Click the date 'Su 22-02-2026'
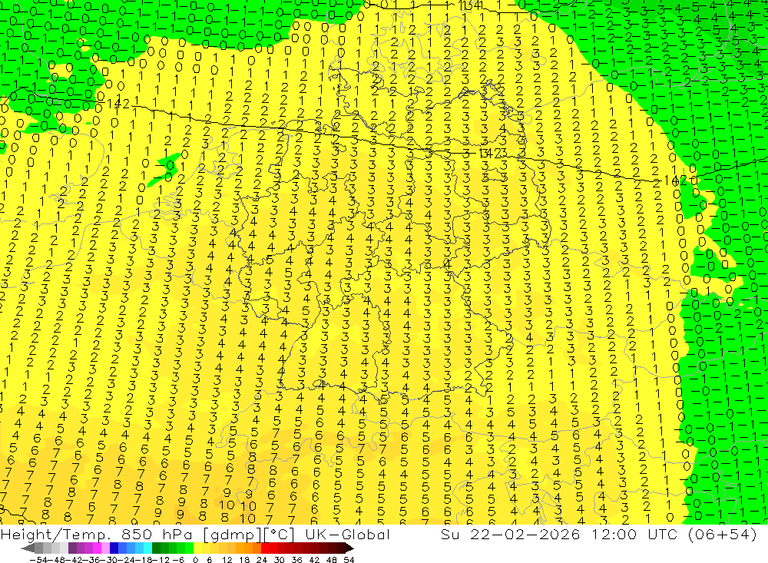This screenshot has width=768, height=563. (510, 534)
